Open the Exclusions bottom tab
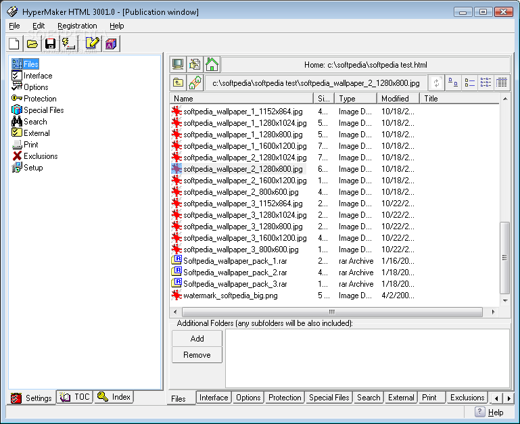The image size is (520, 424). [x=467, y=398]
